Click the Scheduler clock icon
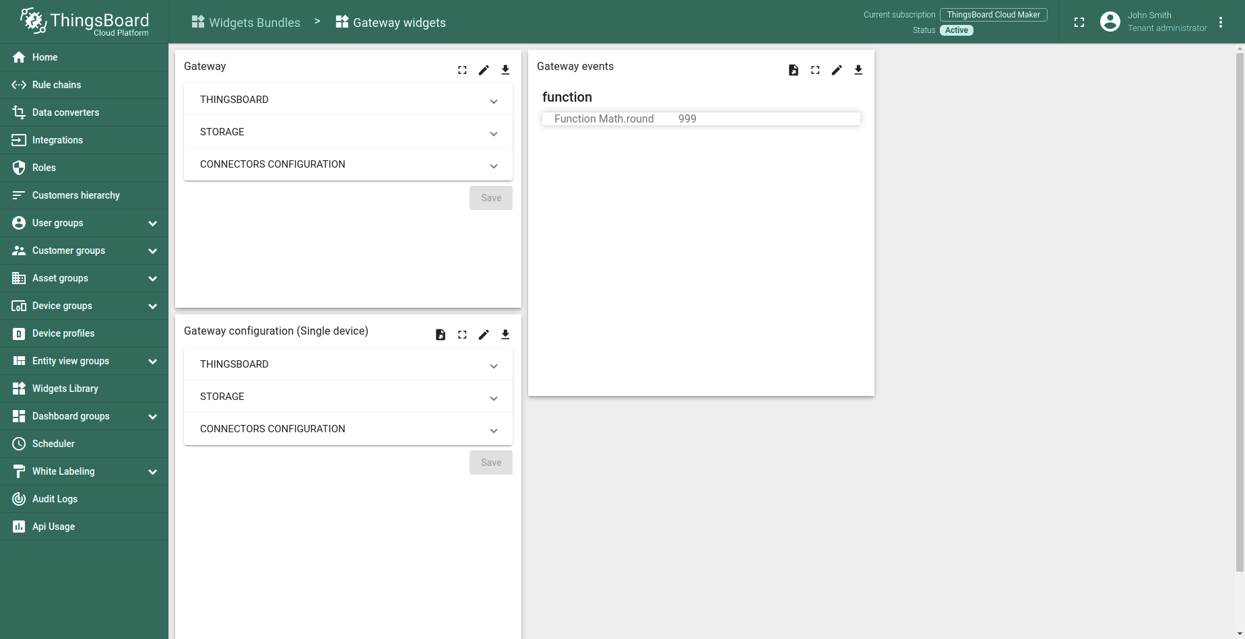Screen dimensions: 1245x639 click(x=19, y=444)
